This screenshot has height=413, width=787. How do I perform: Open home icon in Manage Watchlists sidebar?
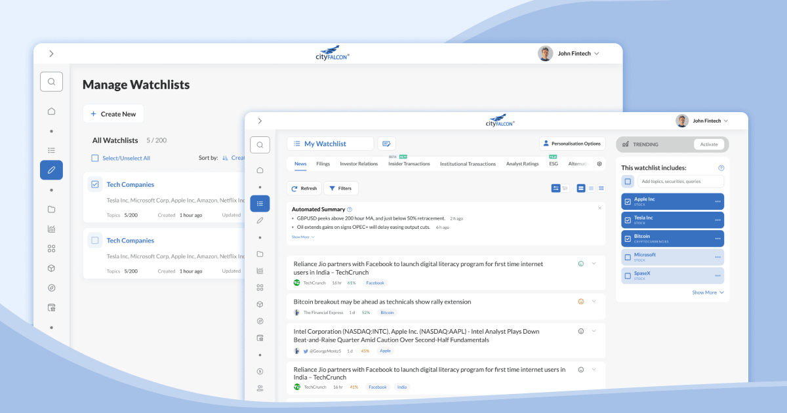pyautogui.click(x=51, y=111)
